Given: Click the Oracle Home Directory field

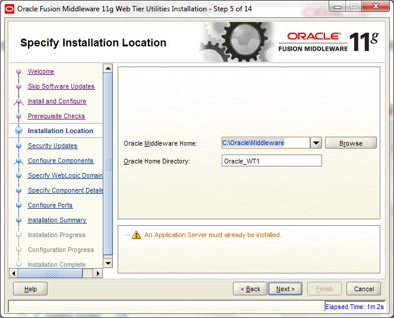Looking at the screenshot, I should [x=272, y=160].
